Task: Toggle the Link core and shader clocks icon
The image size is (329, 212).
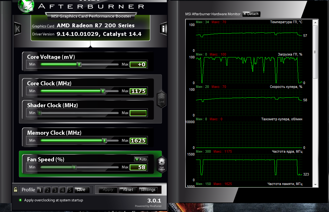Action: pos(161,100)
